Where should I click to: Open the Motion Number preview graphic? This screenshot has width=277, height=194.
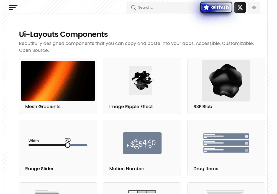pyautogui.click(x=142, y=143)
